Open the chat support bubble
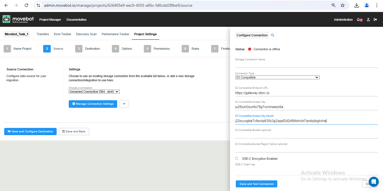 coord(373,182)
